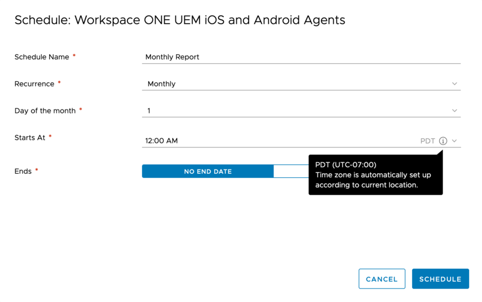Click the day value 1 field
This screenshot has height=302, width=482.
pos(149,111)
